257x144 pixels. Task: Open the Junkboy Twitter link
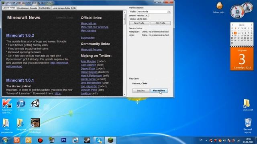[86, 94]
